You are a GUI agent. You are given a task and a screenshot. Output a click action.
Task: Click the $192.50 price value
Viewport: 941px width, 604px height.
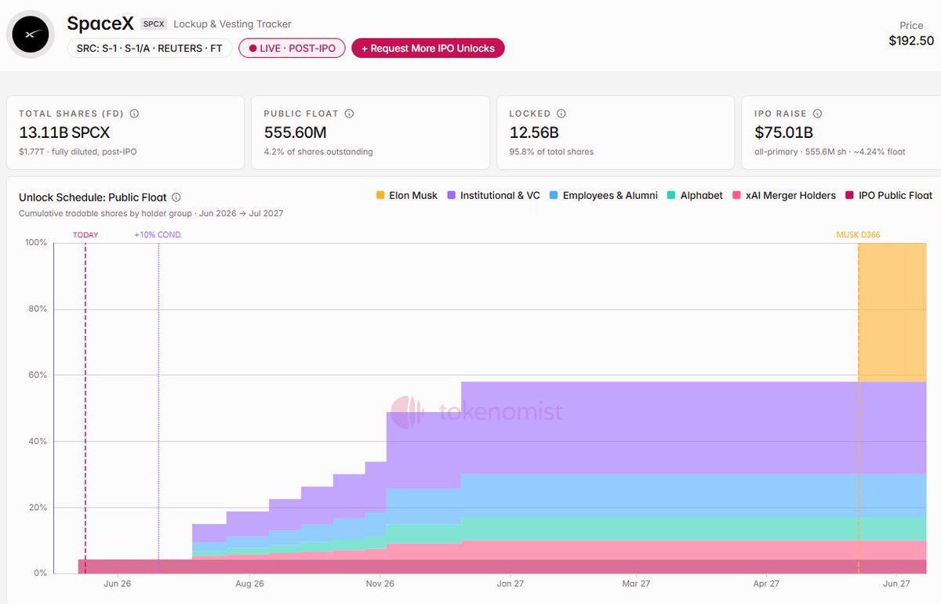click(911, 41)
